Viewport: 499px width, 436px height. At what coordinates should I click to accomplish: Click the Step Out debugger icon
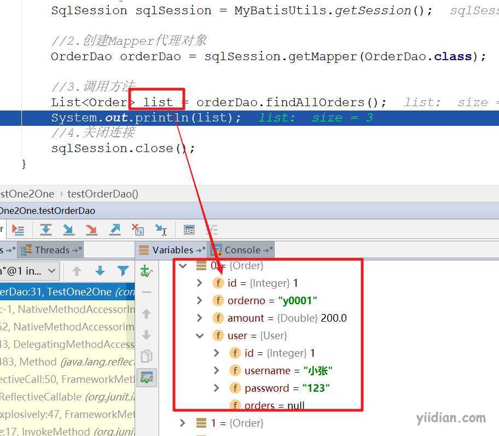click(115, 230)
